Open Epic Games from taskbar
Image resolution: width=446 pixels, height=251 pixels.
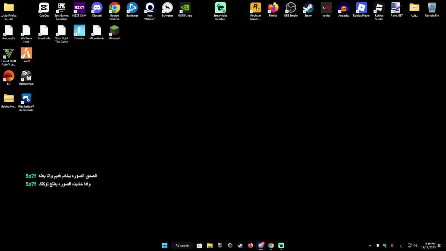click(x=220, y=245)
